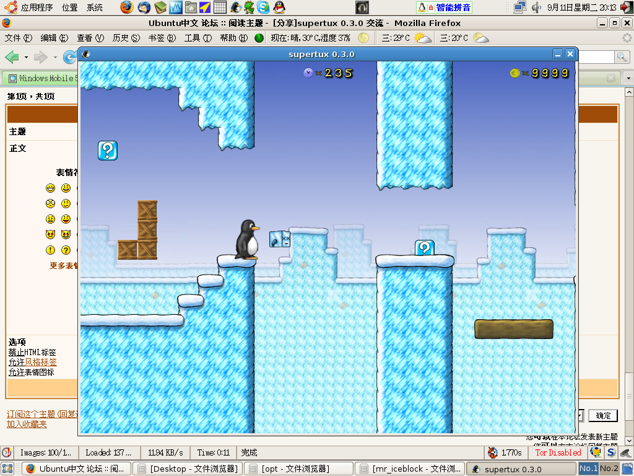634x476 pixels.
Task: Click the S icon in Firefox status bar
Action: (611, 452)
